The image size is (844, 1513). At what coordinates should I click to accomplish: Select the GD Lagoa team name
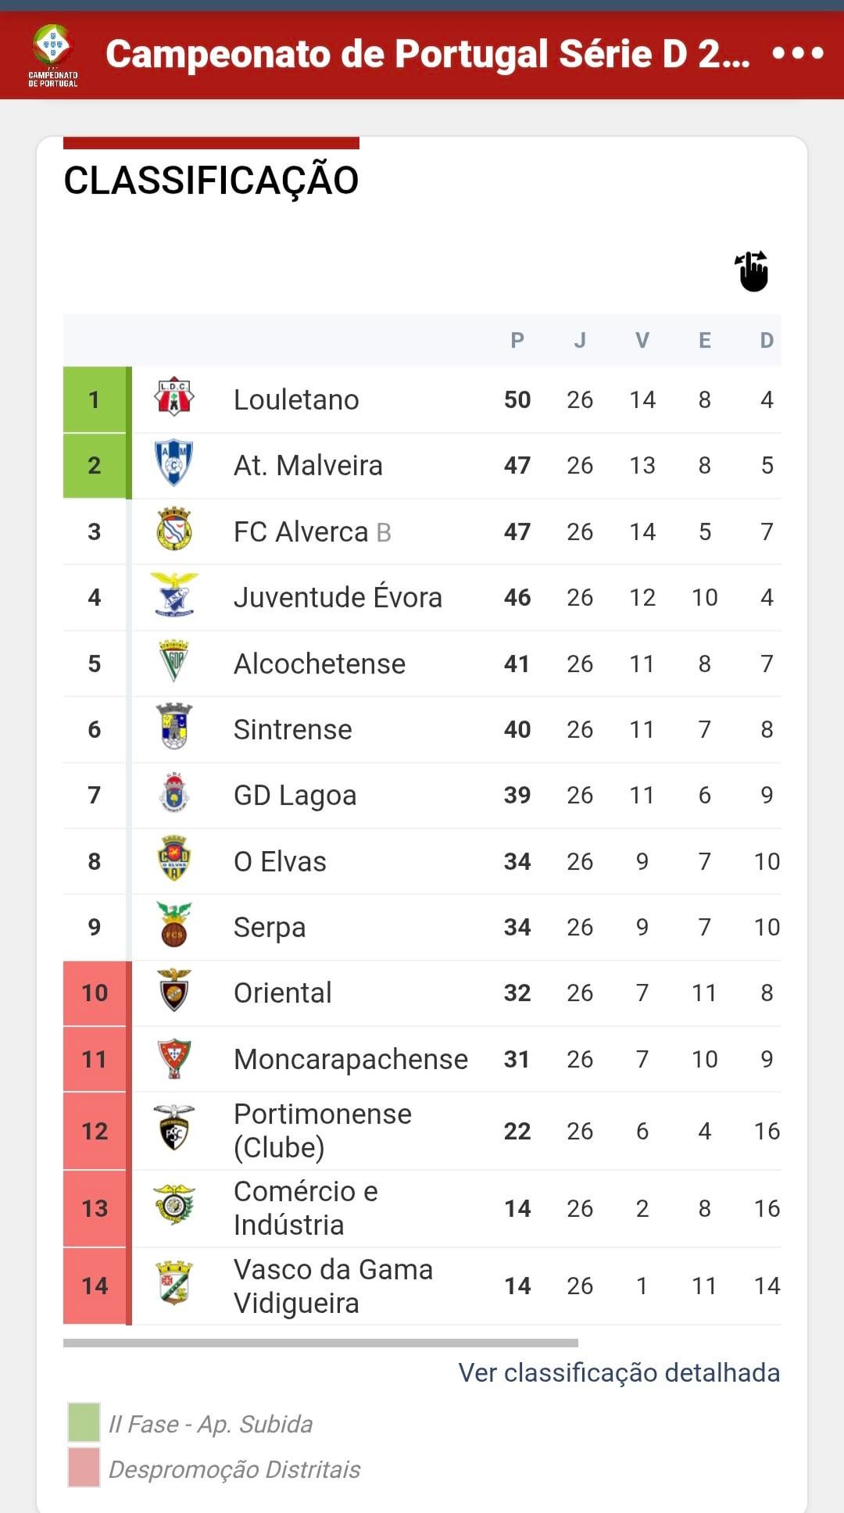(x=295, y=795)
